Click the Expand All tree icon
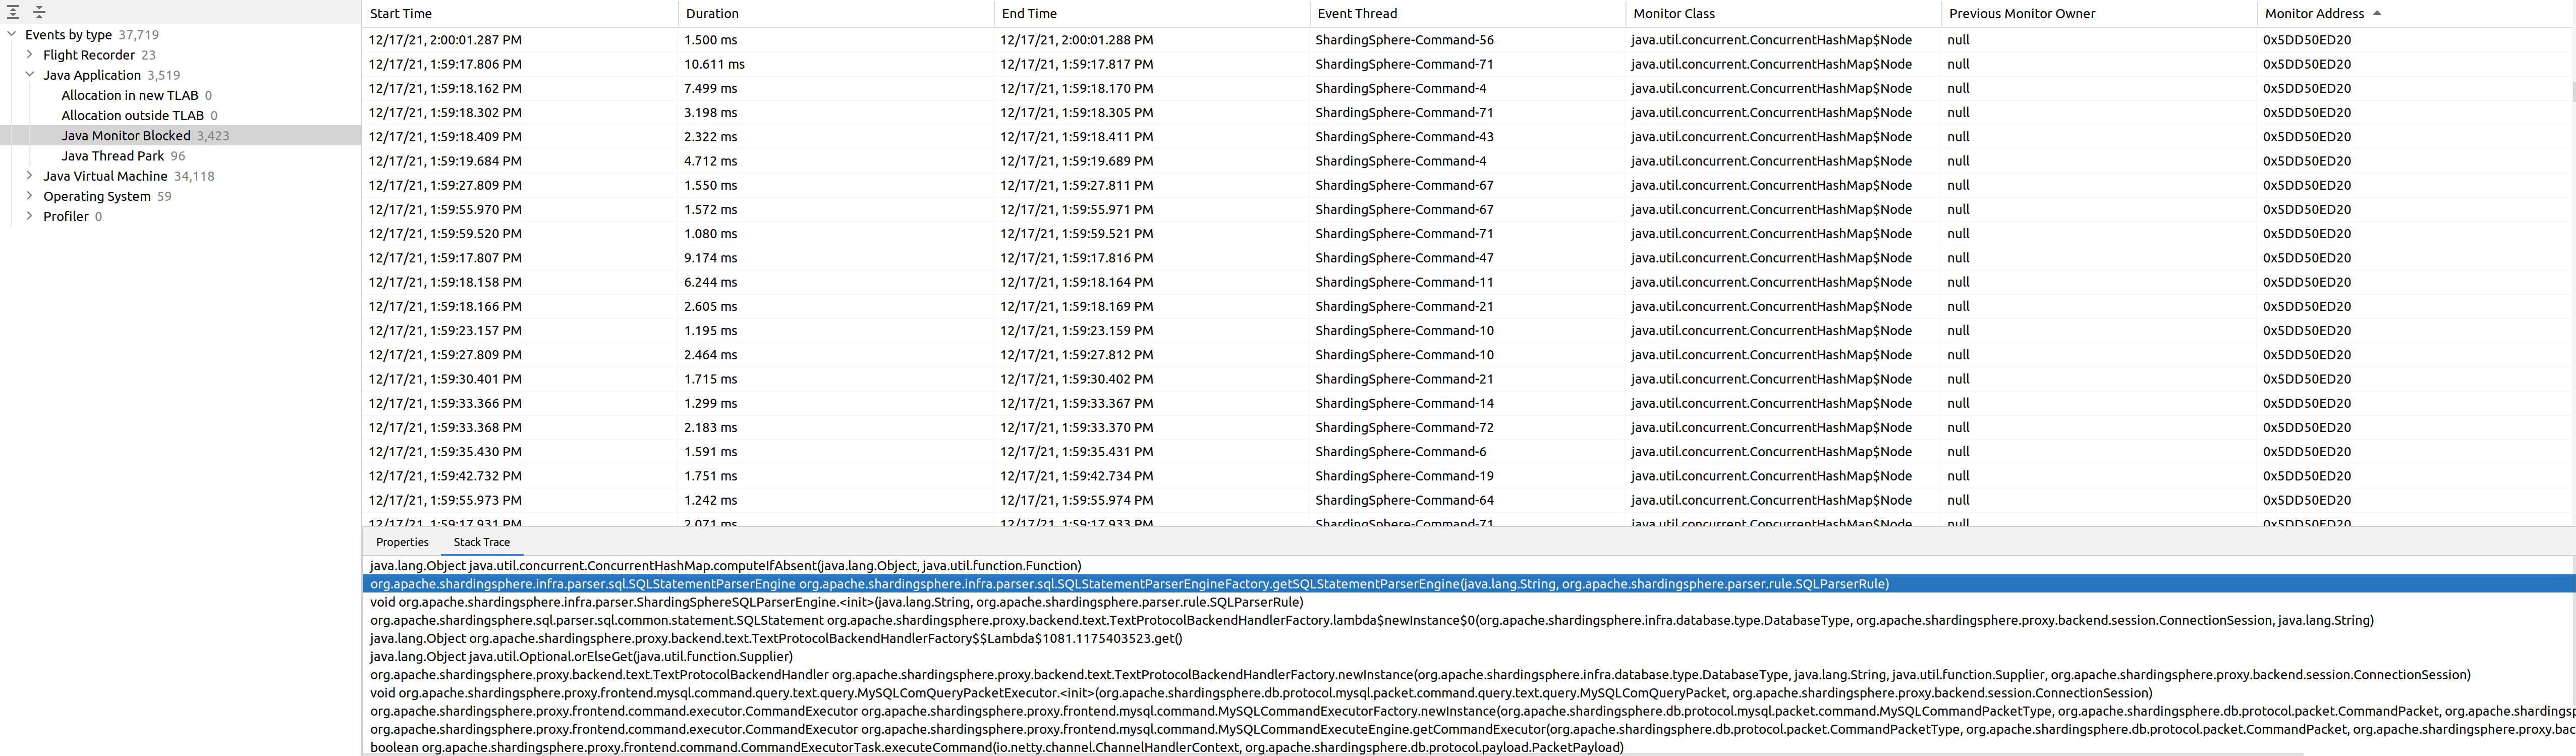The width and height of the screenshot is (2576, 756). click(14, 12)
